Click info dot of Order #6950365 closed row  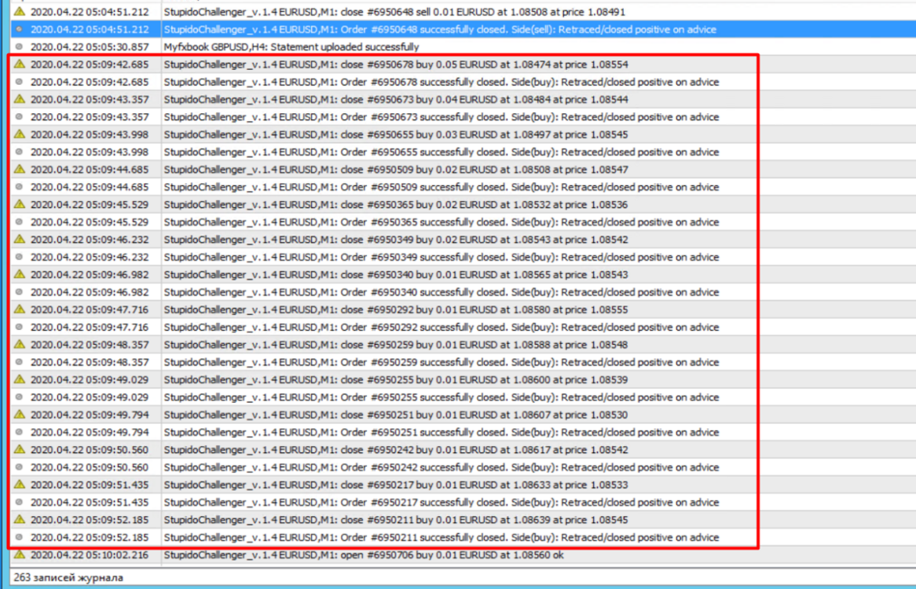(20, 221)
